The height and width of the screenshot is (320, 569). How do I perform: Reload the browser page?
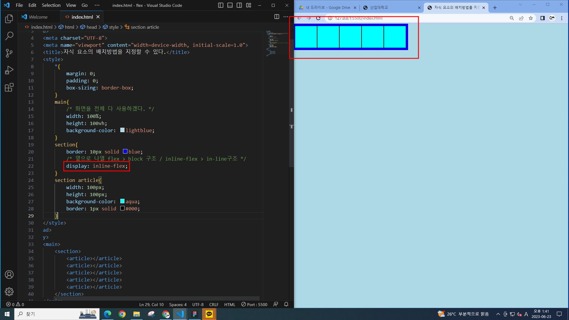coord(318,18)
